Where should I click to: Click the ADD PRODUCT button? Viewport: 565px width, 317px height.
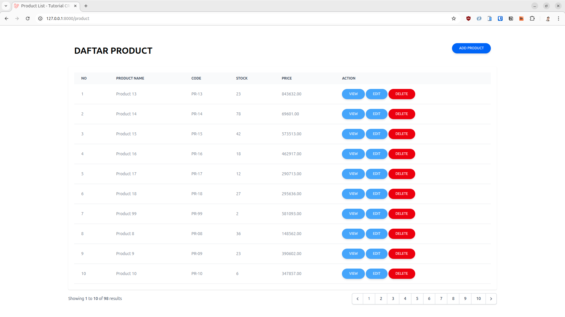(x=471, y=48)
